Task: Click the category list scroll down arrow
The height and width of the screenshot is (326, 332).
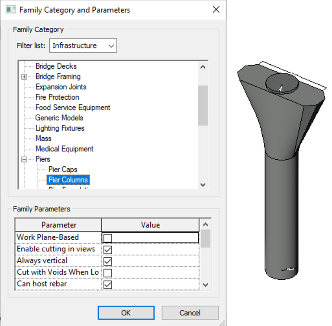Action: pyautogui.click(x=203, y=185)
